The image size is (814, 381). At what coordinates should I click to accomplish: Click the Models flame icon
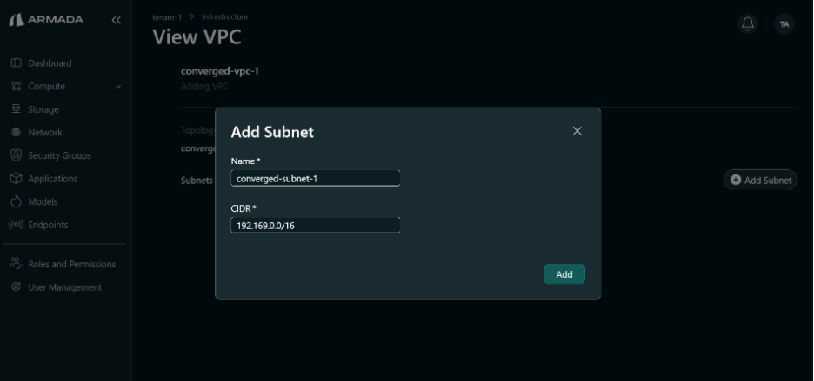click(x=17, y=201)
